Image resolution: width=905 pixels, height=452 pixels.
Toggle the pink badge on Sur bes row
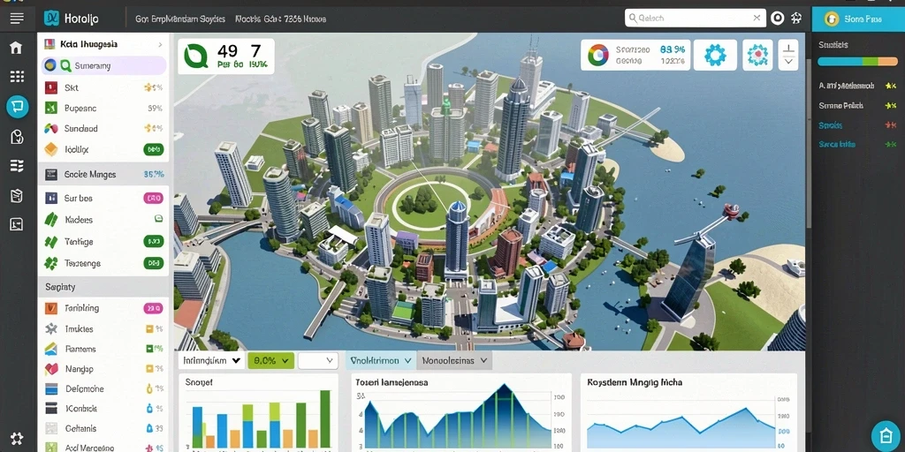pyautogui.click(x=153, y=199)
